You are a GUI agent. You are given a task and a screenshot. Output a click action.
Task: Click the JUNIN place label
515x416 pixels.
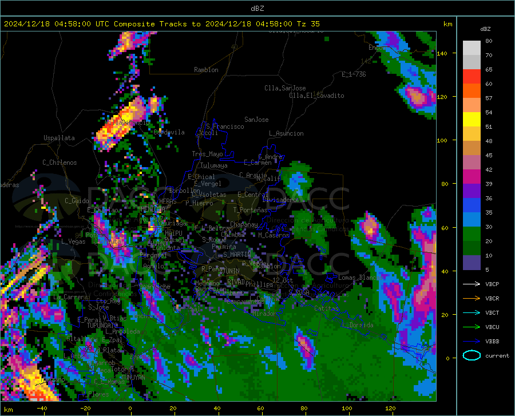point(231,271)
